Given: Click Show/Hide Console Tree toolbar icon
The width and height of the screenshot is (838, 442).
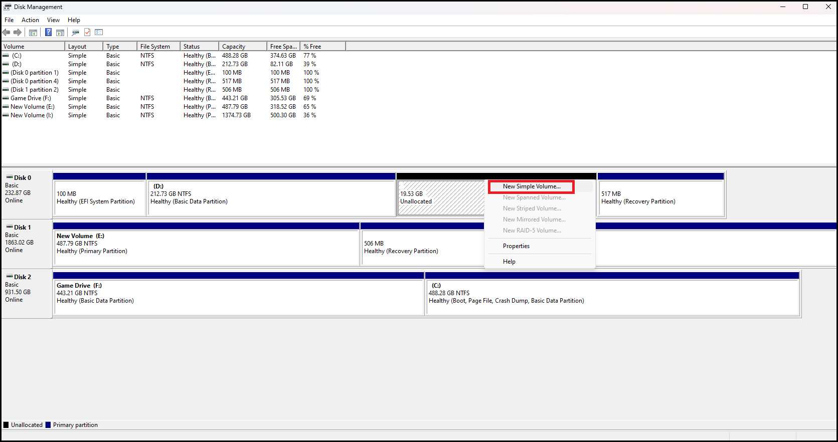Looking at the screenshot, I should coord(33,33).
